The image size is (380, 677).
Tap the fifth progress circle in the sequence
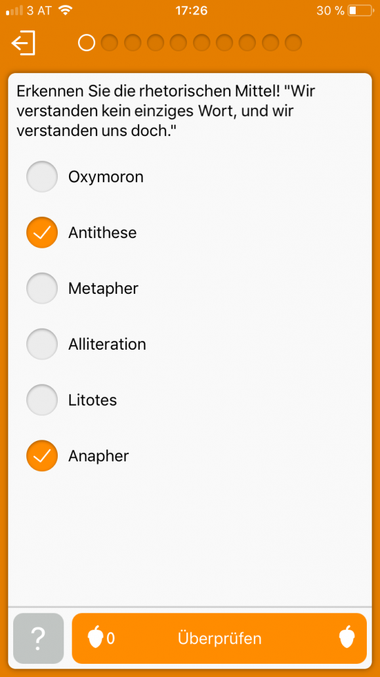point(178,43)
